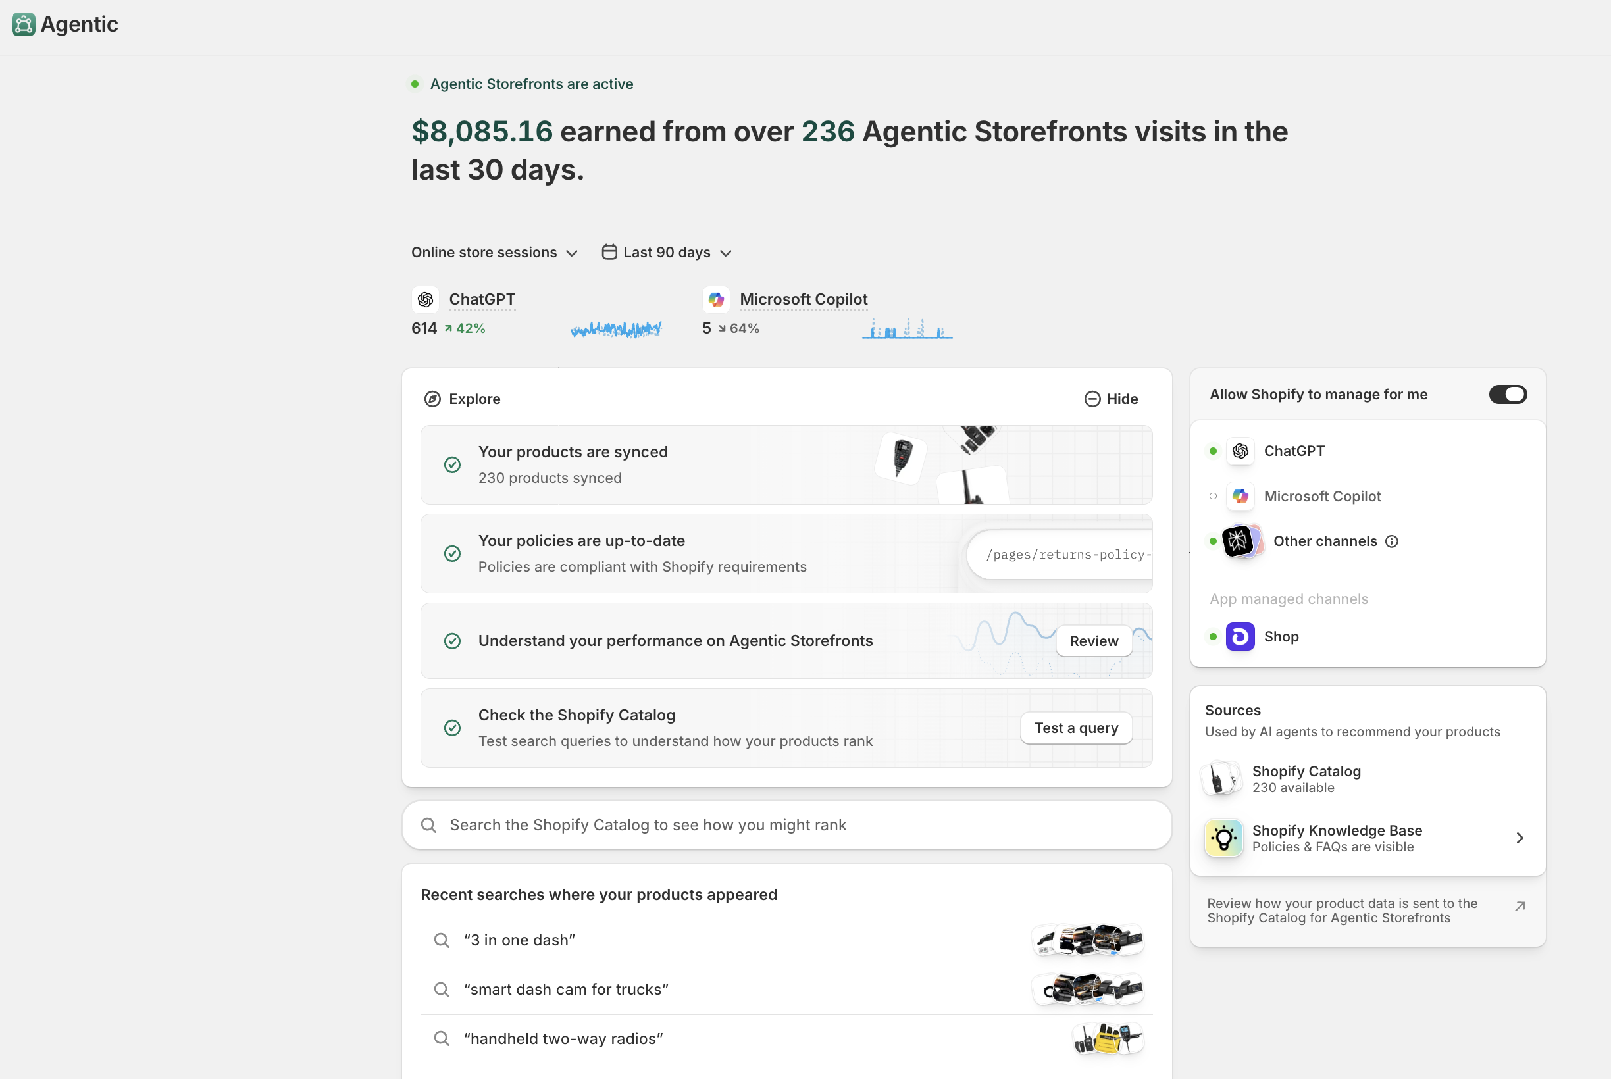The height and width of the screenshot is (1079, 1611).
Task: Hide the Explore section
Action: (1112, 399)
